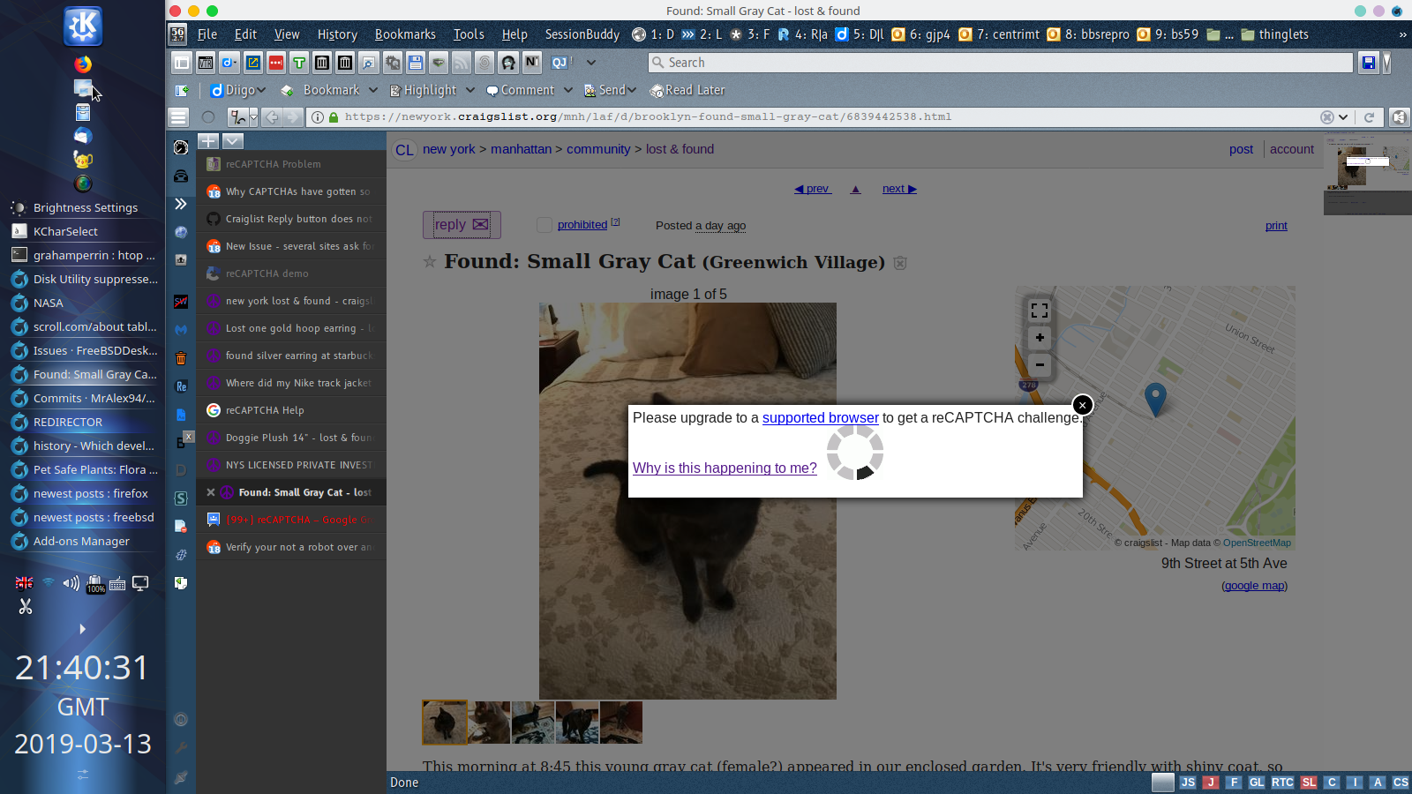Screen dimensions: 1412x794
Task: Open the Klipper clipboard scissors icon
Action: [25, 606]
